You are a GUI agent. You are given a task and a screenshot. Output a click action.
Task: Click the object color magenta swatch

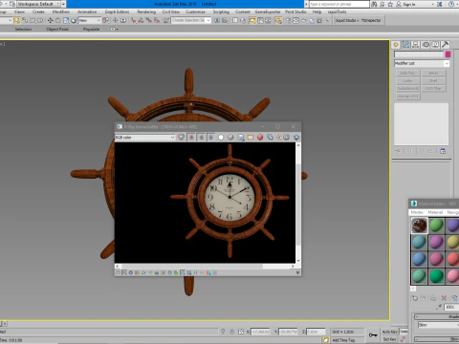tap(448, 54)
